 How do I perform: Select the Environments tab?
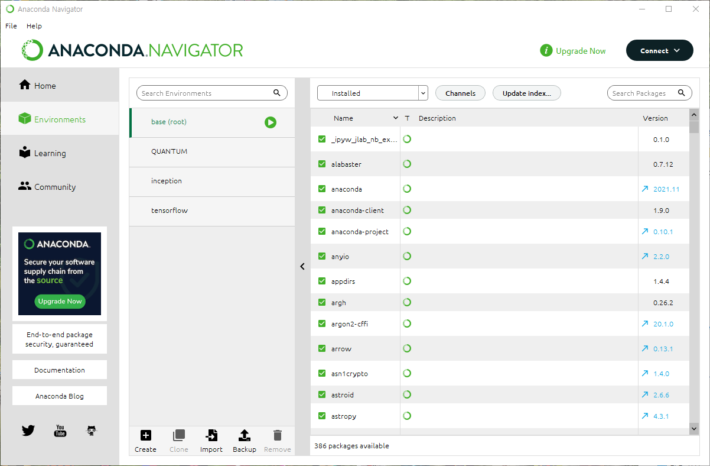(x=60, y=119)
